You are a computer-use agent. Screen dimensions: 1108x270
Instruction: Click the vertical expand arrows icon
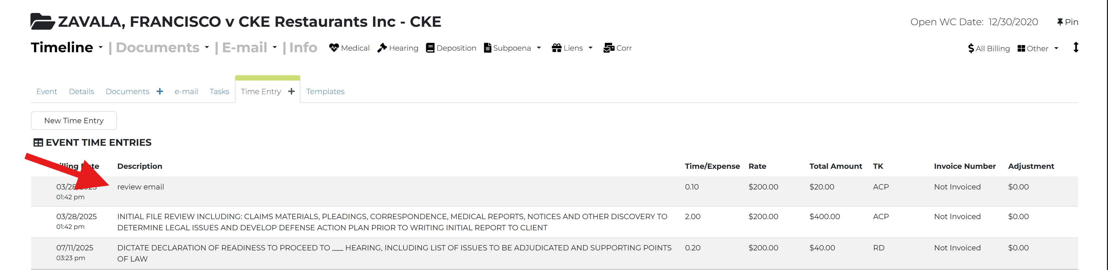click(1076, 47)
